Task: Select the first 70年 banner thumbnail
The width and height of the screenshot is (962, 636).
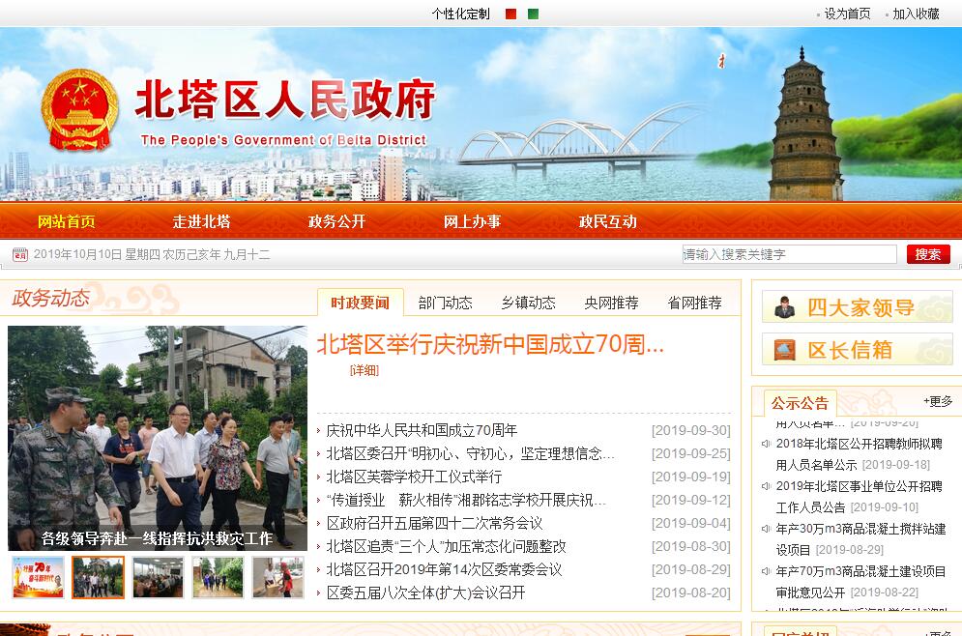Action: click(38, 577)
